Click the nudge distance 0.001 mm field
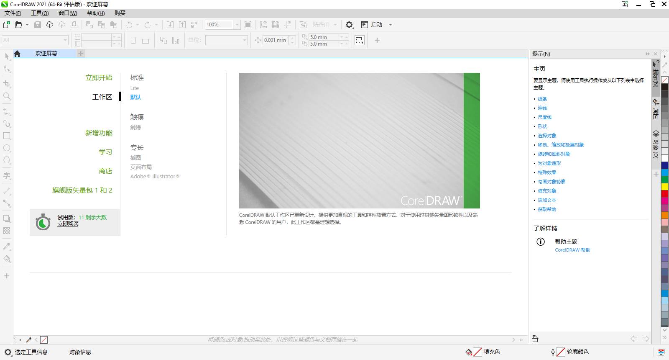 (276, 40)
